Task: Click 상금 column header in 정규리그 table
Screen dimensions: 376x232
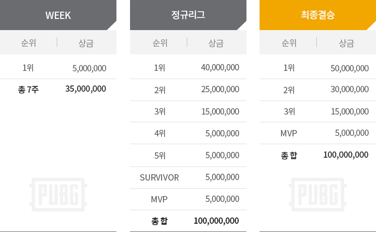Action: 216,43
